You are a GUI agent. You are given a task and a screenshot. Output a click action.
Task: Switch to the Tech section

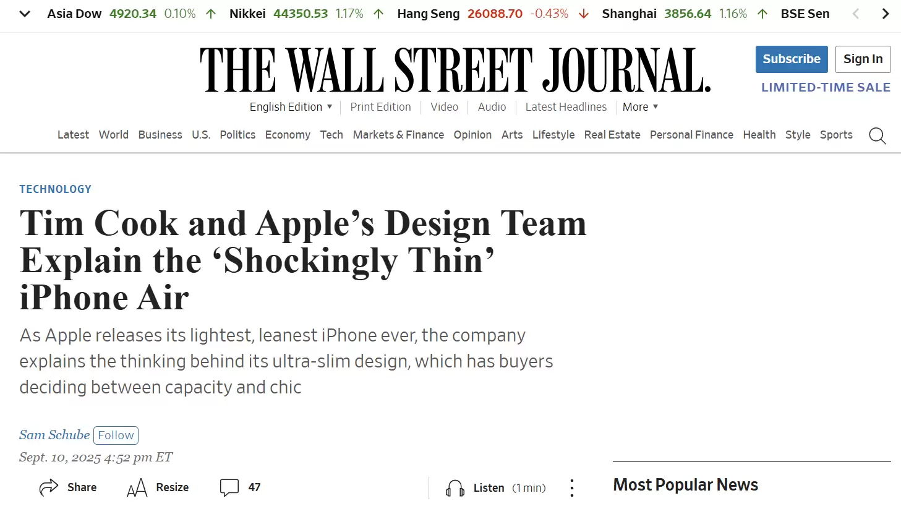(x=331, y=135)
